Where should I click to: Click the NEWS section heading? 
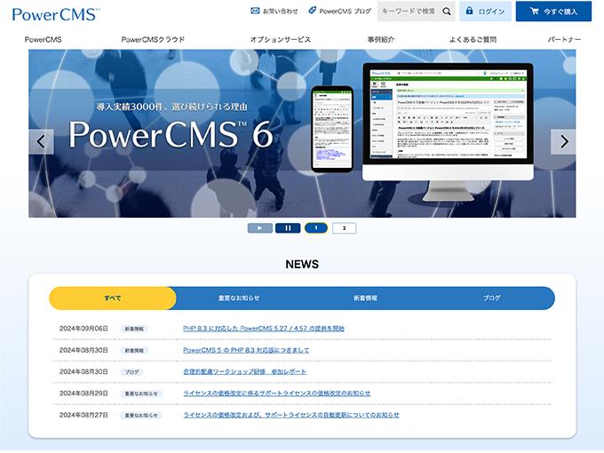click(x=302, y=264)
